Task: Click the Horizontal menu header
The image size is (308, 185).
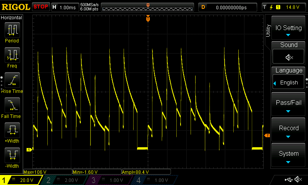Action: [12, 18]
